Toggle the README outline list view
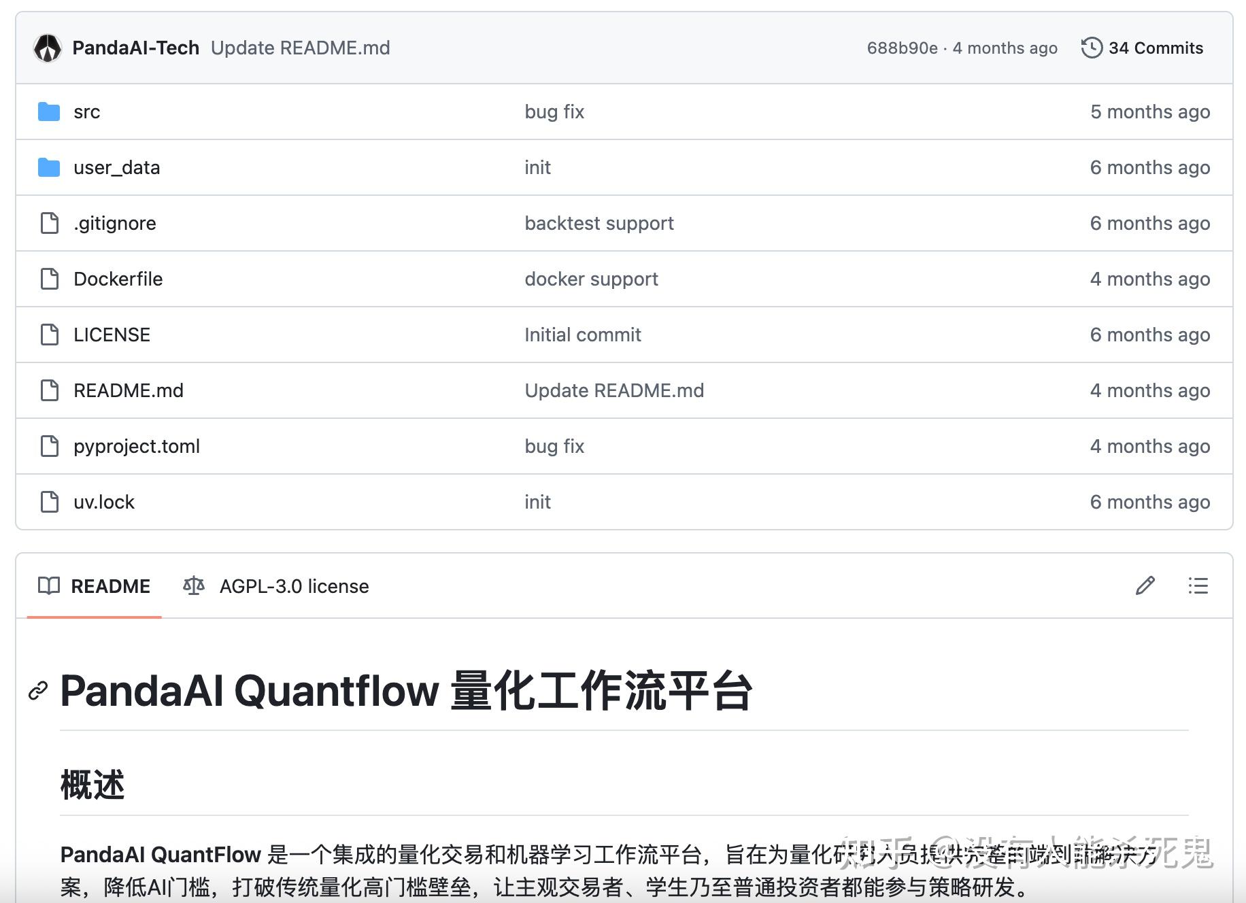The width and height of the screenshot is (1246, 903). [1198, 585]
